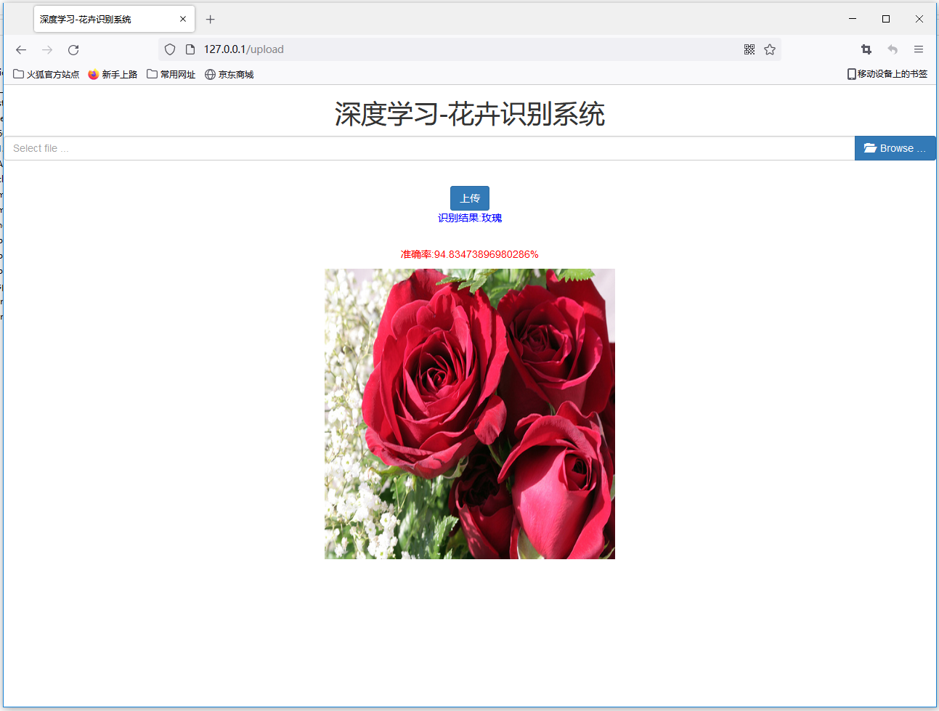Image resolution: width=939 pixels, height=711 pixels.
Task: Click the page heading 深度学习-花卉识别系统
Action: pos(470,114)
